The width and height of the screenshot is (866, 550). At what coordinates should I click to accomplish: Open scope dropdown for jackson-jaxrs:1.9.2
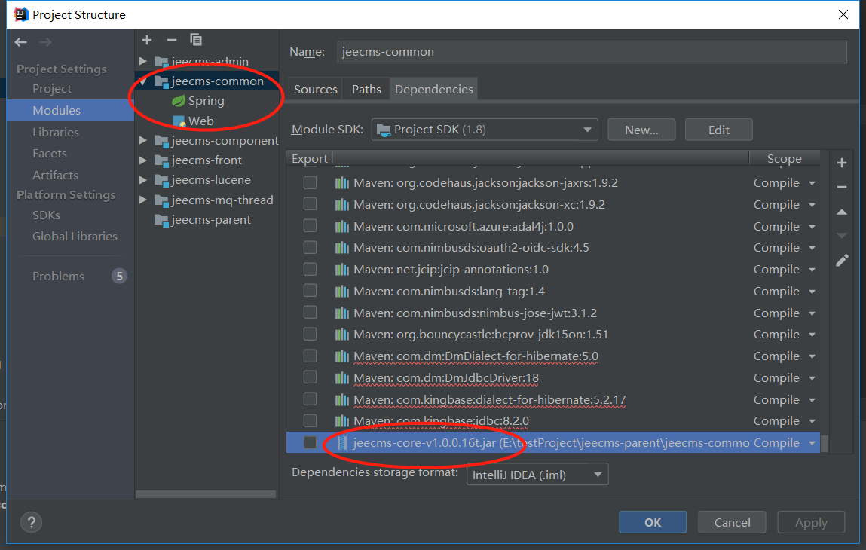812,183
